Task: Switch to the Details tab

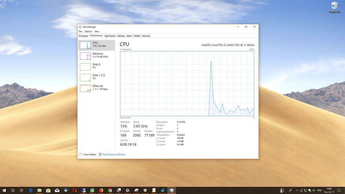Action: (x=137, y=36)
